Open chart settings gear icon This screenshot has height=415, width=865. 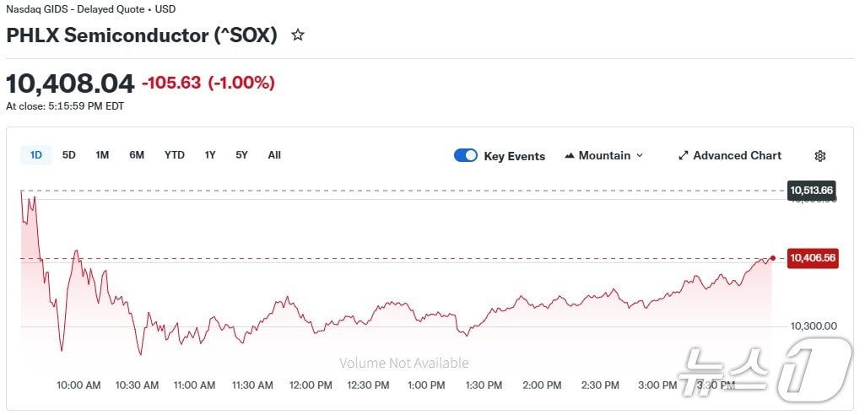pyautogui.click(x=820, y=156)
